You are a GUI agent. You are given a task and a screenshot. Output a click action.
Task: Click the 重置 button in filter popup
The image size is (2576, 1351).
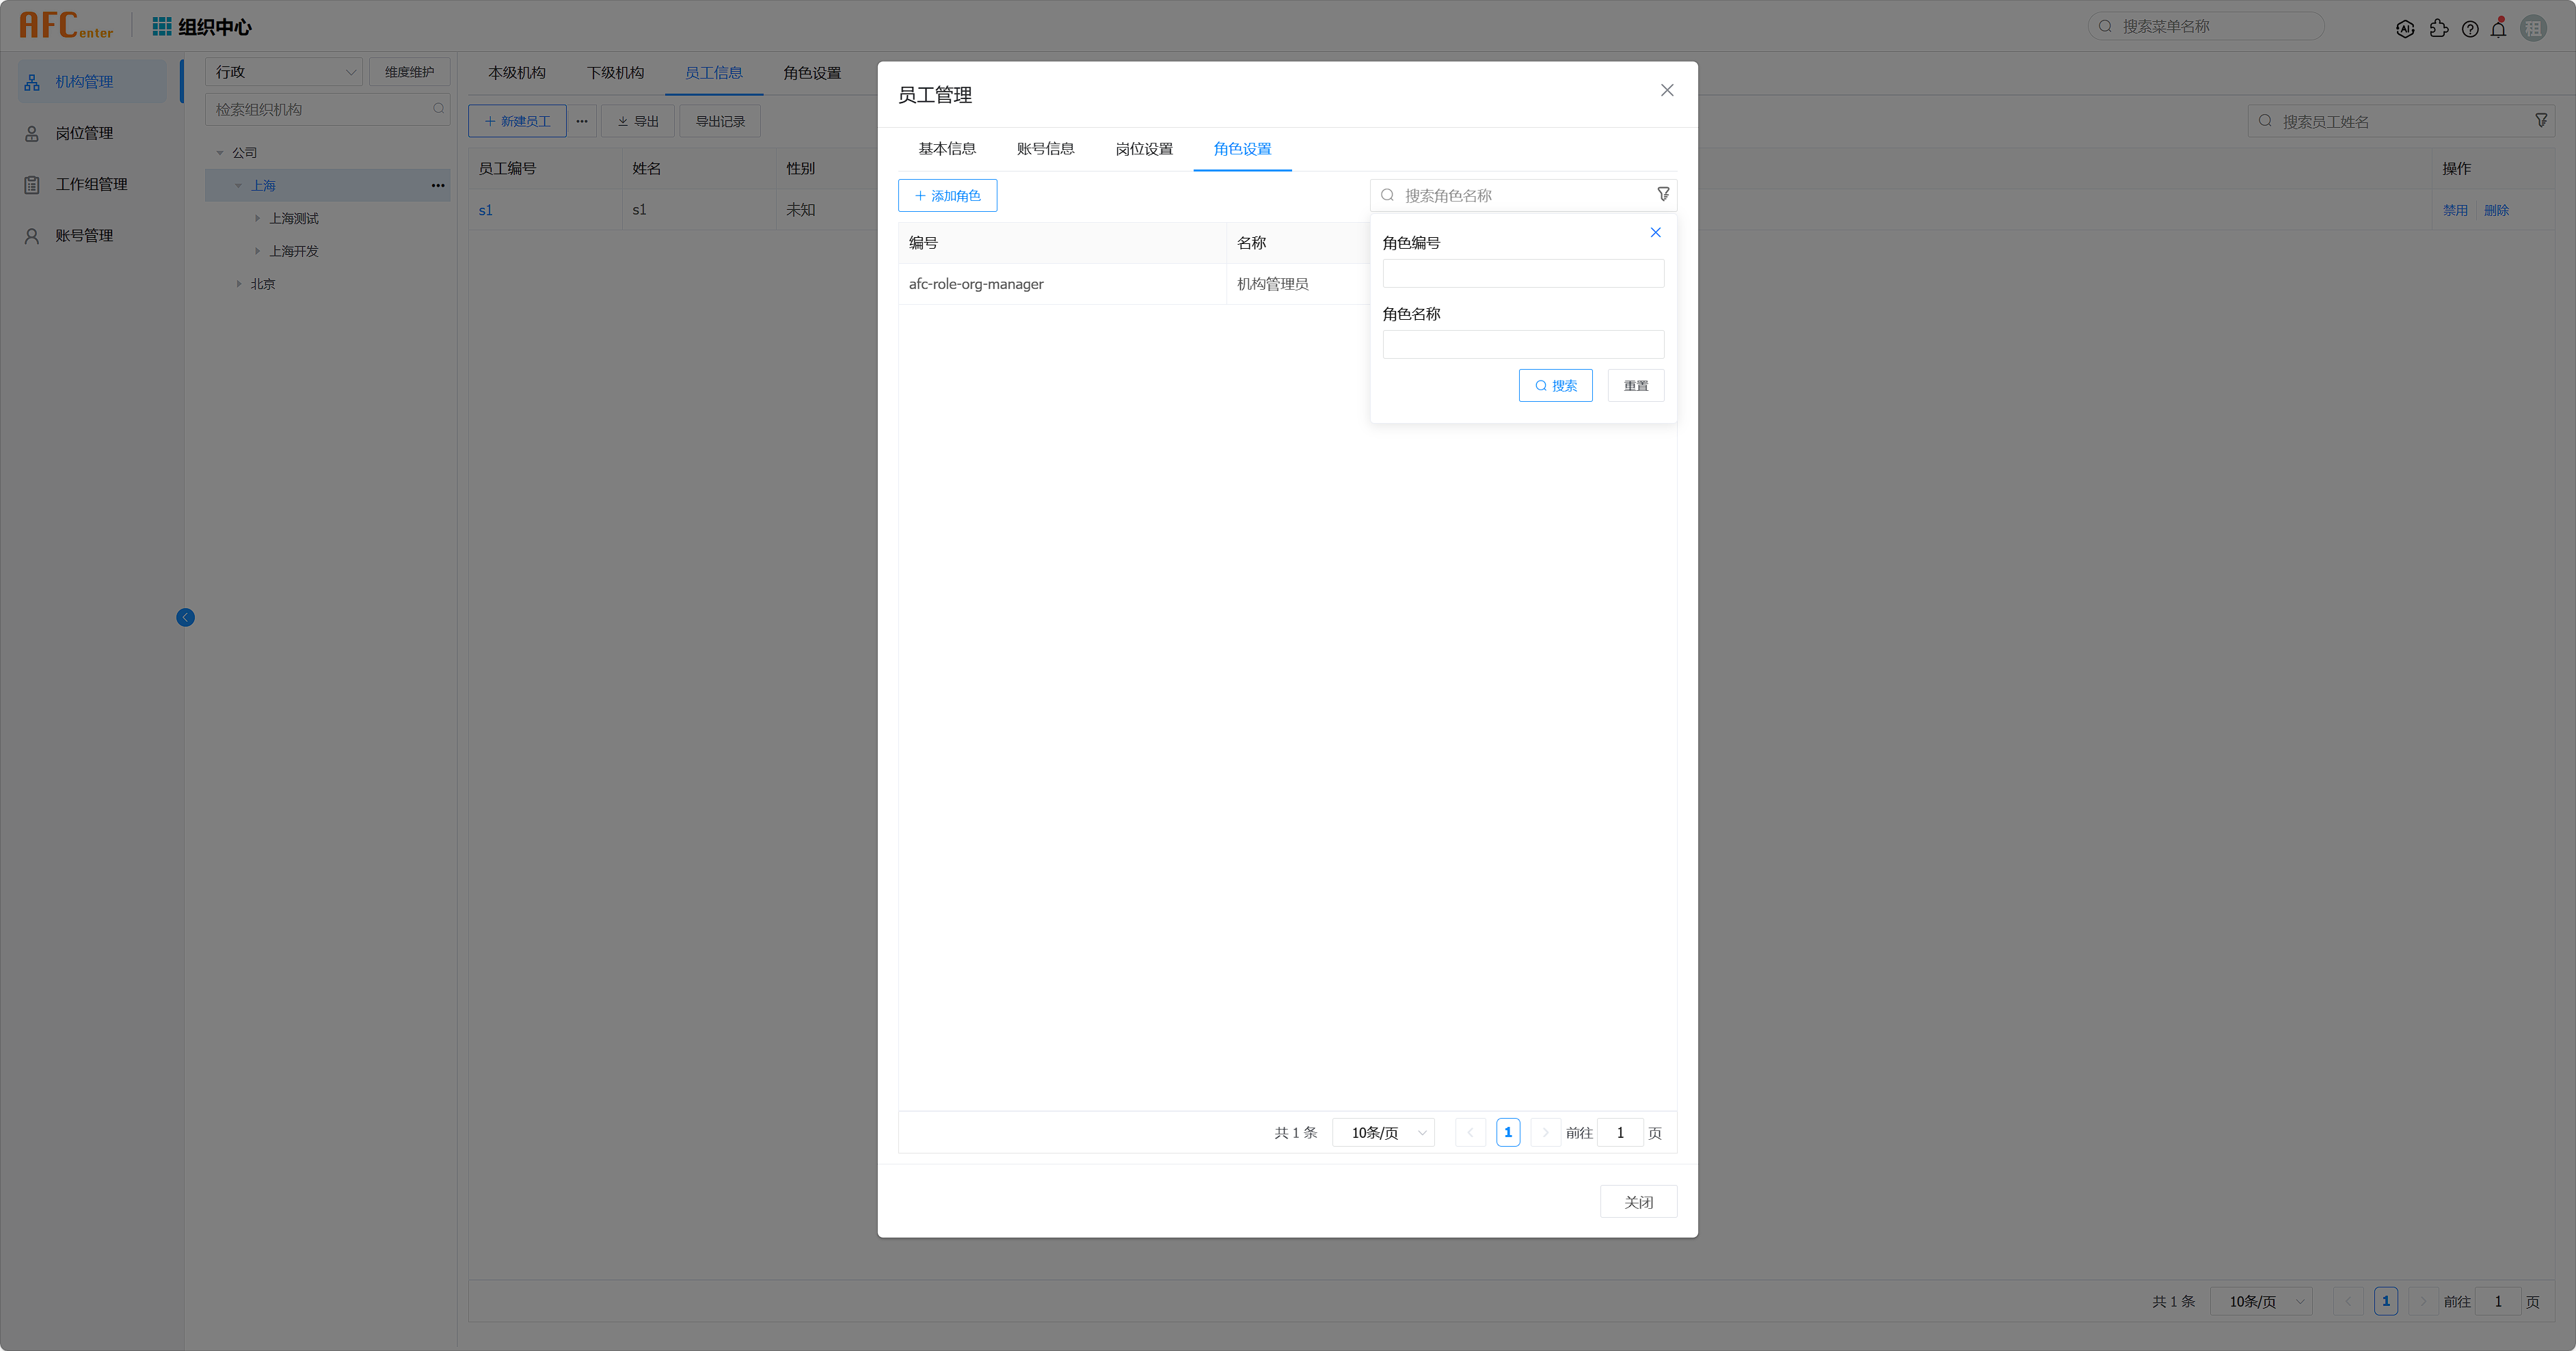pos(1635,385)
